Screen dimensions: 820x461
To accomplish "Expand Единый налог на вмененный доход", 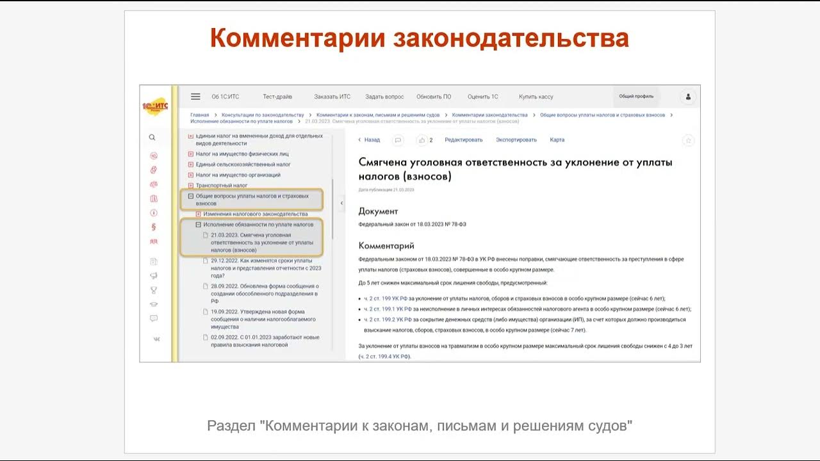I will (x=191, y=136).
